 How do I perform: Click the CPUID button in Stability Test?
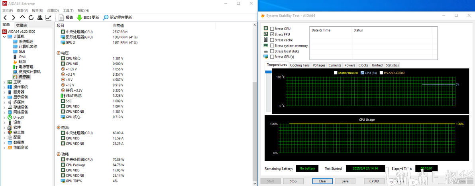pos(374,181)
